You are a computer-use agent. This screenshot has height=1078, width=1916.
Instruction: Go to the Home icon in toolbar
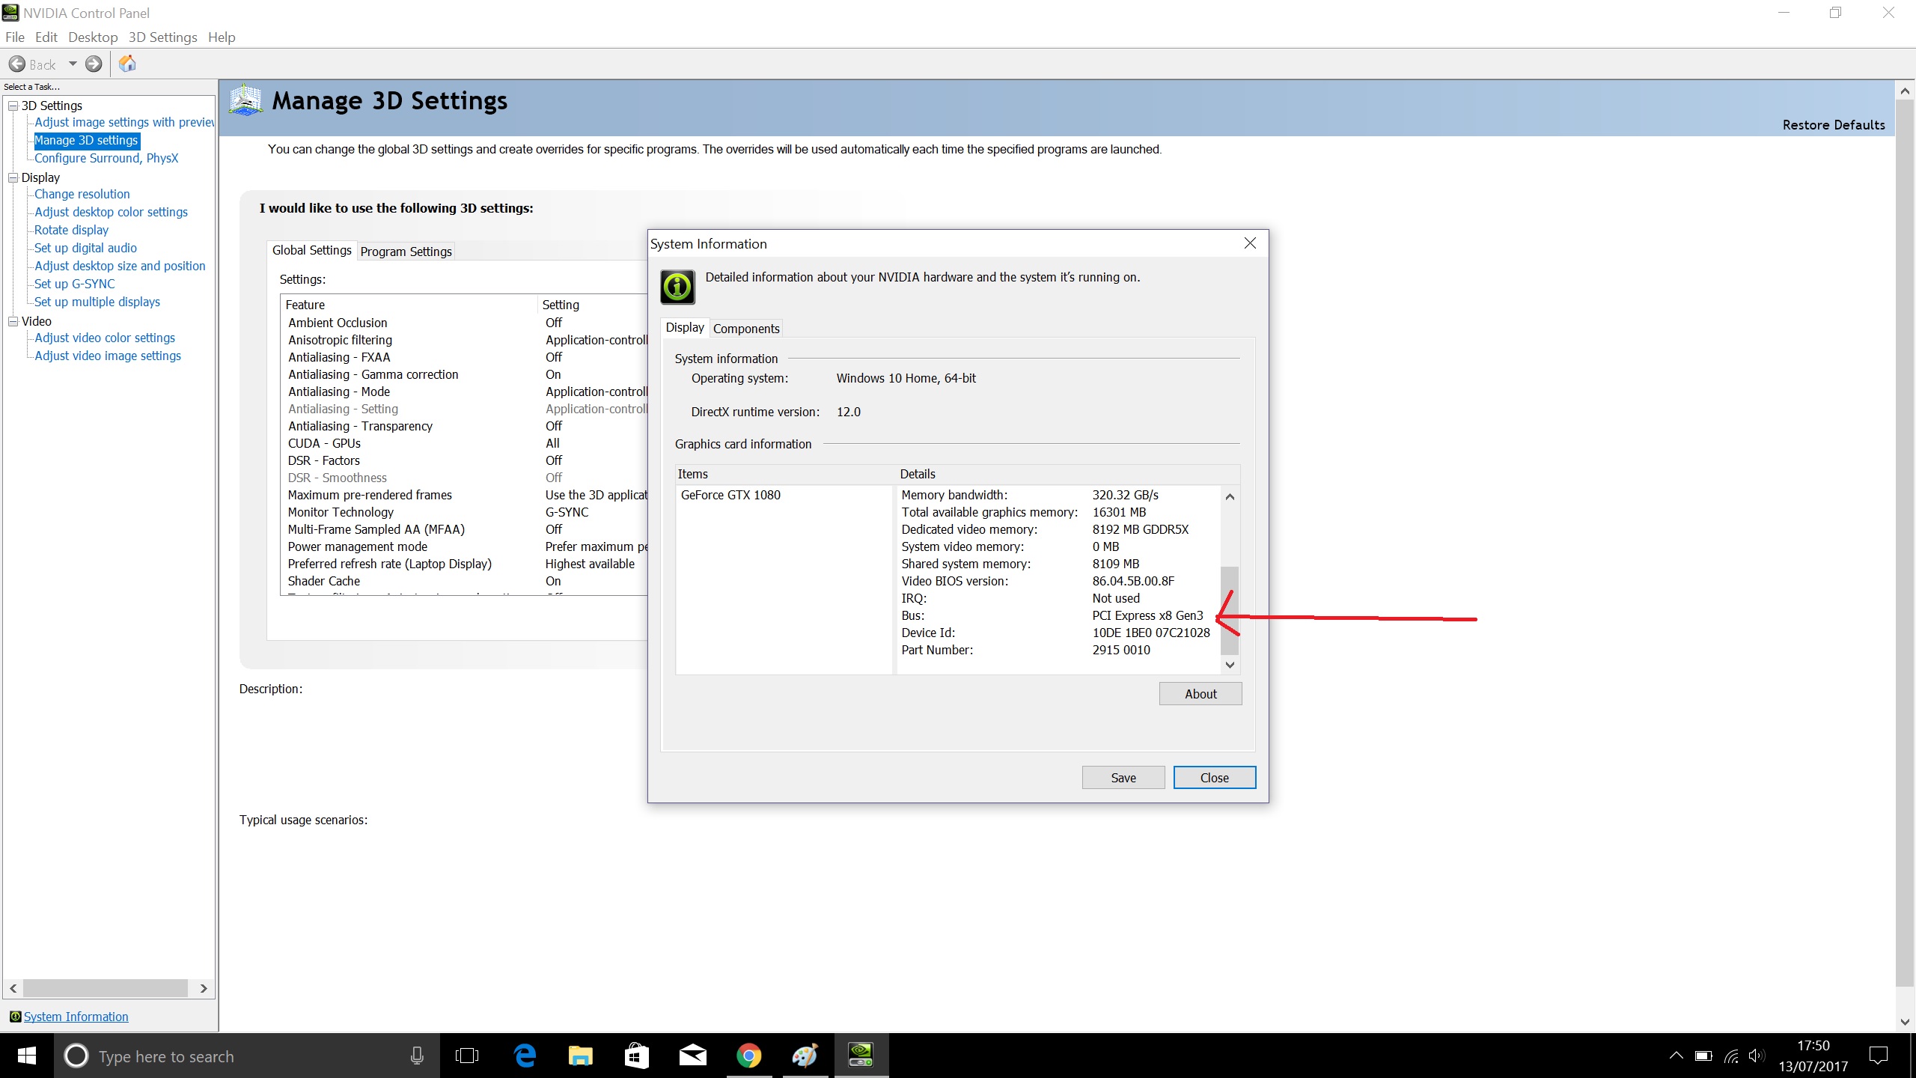127,64
